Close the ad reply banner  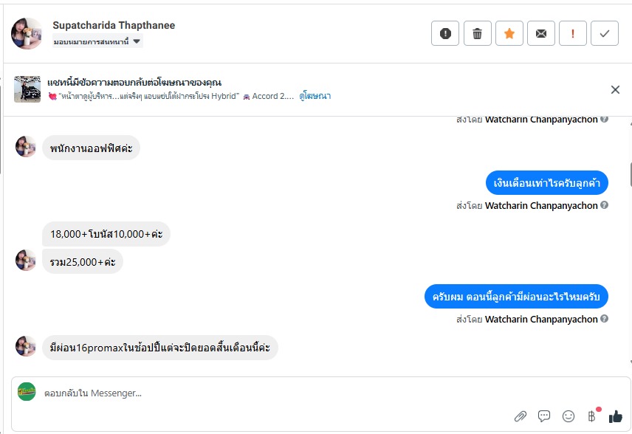tap(615, 89)
